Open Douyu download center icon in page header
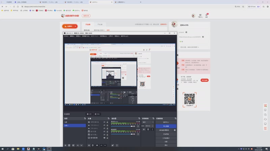270x151 pixels. click(x=200, y=15)
